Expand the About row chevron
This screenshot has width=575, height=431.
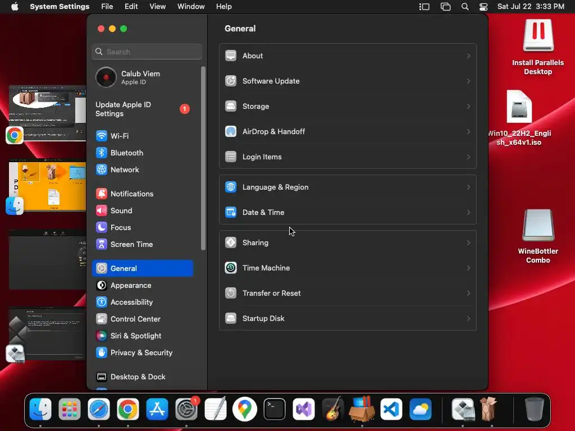pyautogui.click(x=468, y=56)
